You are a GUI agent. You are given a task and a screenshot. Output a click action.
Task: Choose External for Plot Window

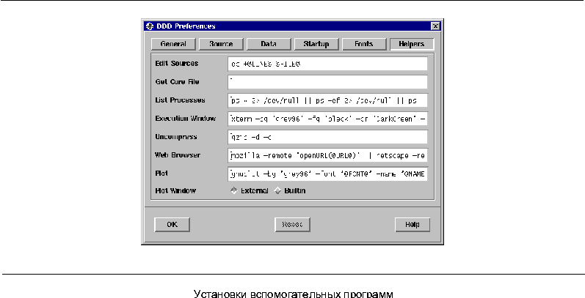(234, 191)
